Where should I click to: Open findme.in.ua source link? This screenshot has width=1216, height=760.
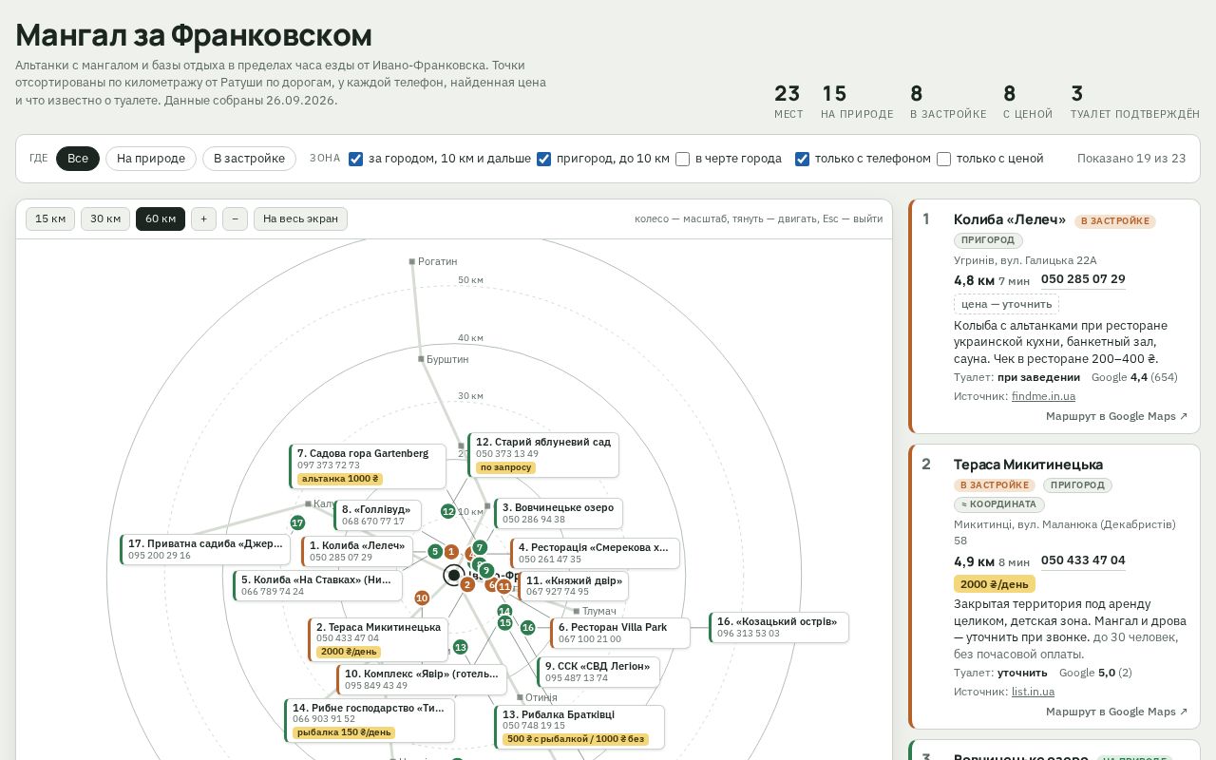1043,396
